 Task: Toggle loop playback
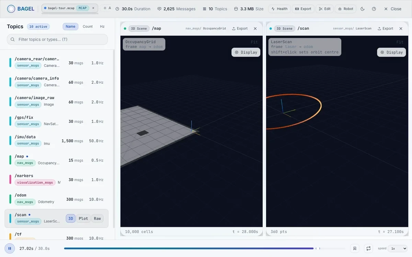tap(368, 248)
